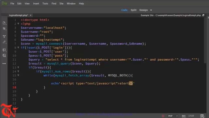Click the mysqli_connect function name
The height and width of the screenshot is (118, 209).
coord(49,44)
